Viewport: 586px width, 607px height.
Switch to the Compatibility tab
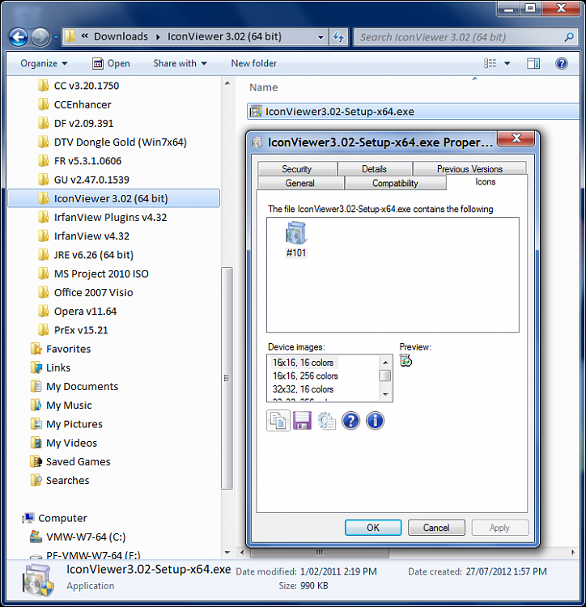point(395,183)
